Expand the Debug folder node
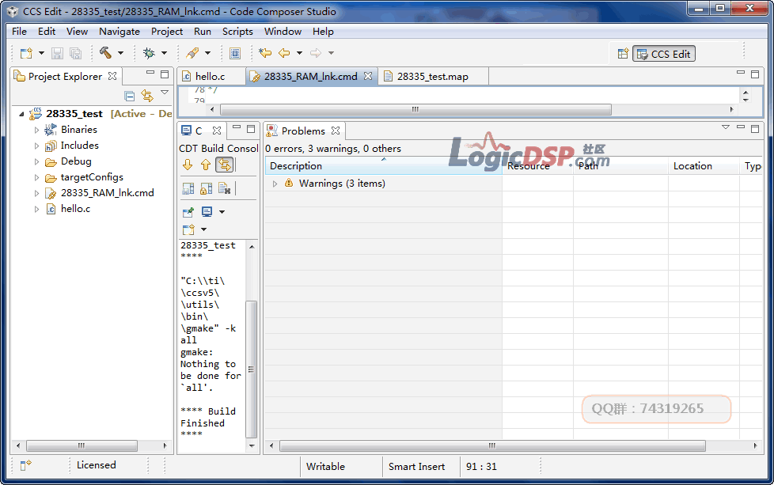Image resolution: width=774 pixels, height=485 pixels. (36, 162)
